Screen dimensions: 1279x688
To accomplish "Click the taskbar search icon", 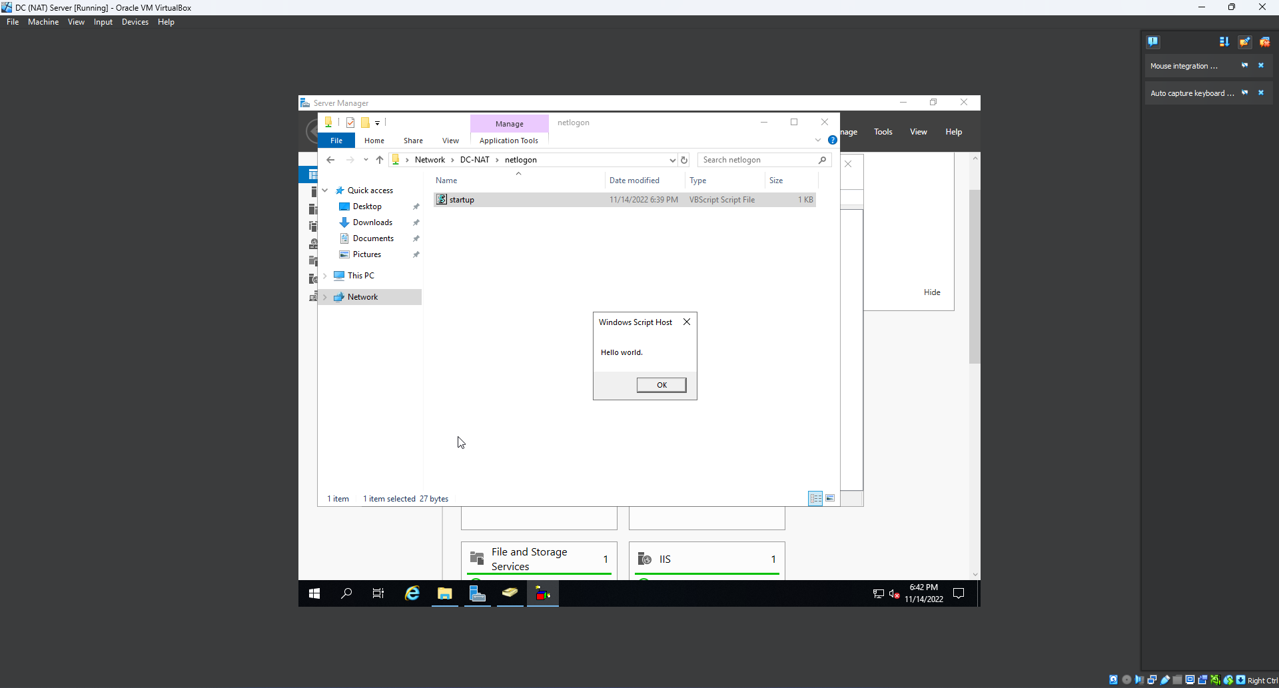I will tap(346, 593).
